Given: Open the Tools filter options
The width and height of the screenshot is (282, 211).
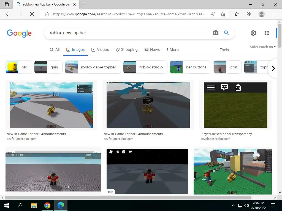Looking at the screenshot, I should point(224,50).
